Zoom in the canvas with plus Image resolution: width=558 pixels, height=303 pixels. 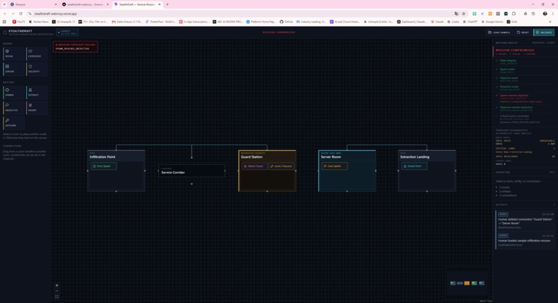(57, 285)
